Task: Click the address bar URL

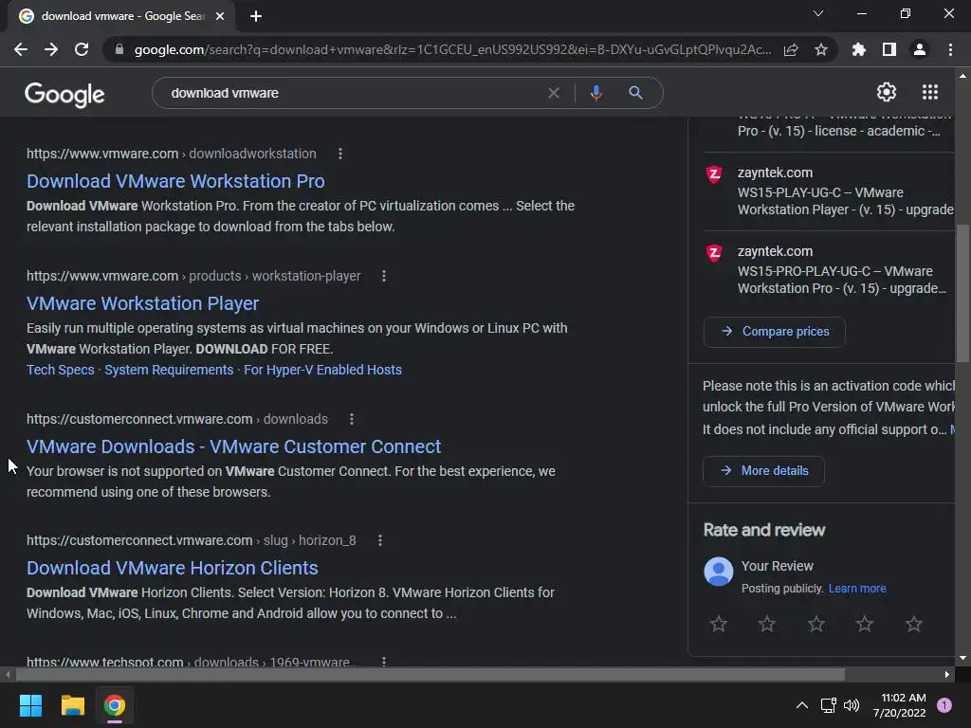Action: pos(452,49)
